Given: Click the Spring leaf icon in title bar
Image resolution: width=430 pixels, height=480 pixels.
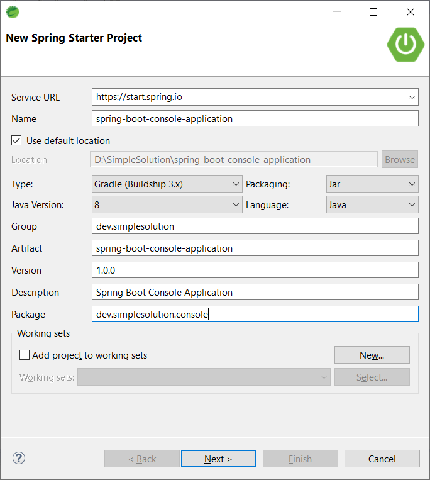Looking at the screenshot, I should click(x=13, y=12).
